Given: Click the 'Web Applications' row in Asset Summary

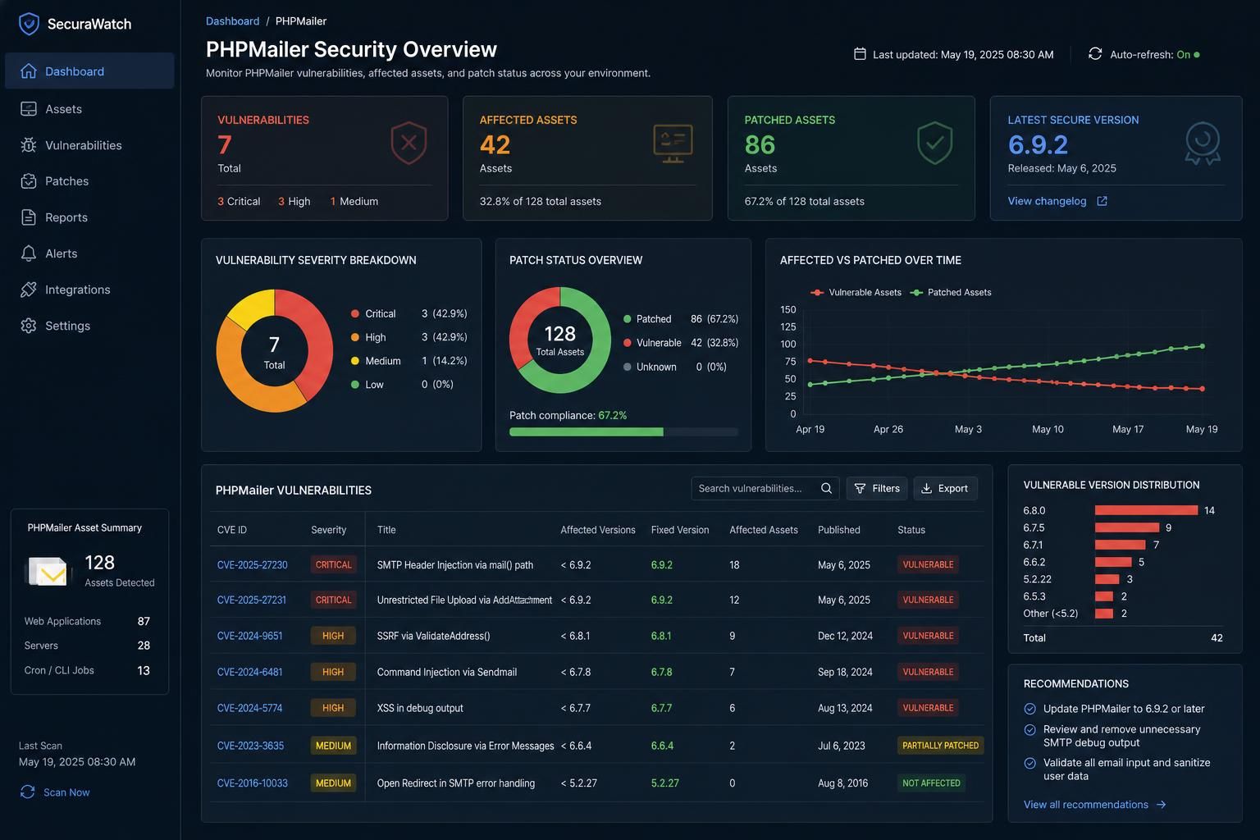Looking at the screenshot, I should 87,621.
